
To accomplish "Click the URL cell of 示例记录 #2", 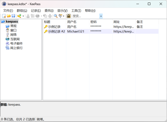I will pos(124,32).
